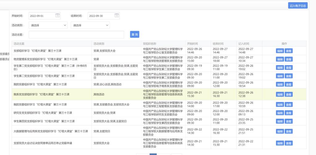Edit the 物流管理系党支部 activity row

[x=280, y=59]
